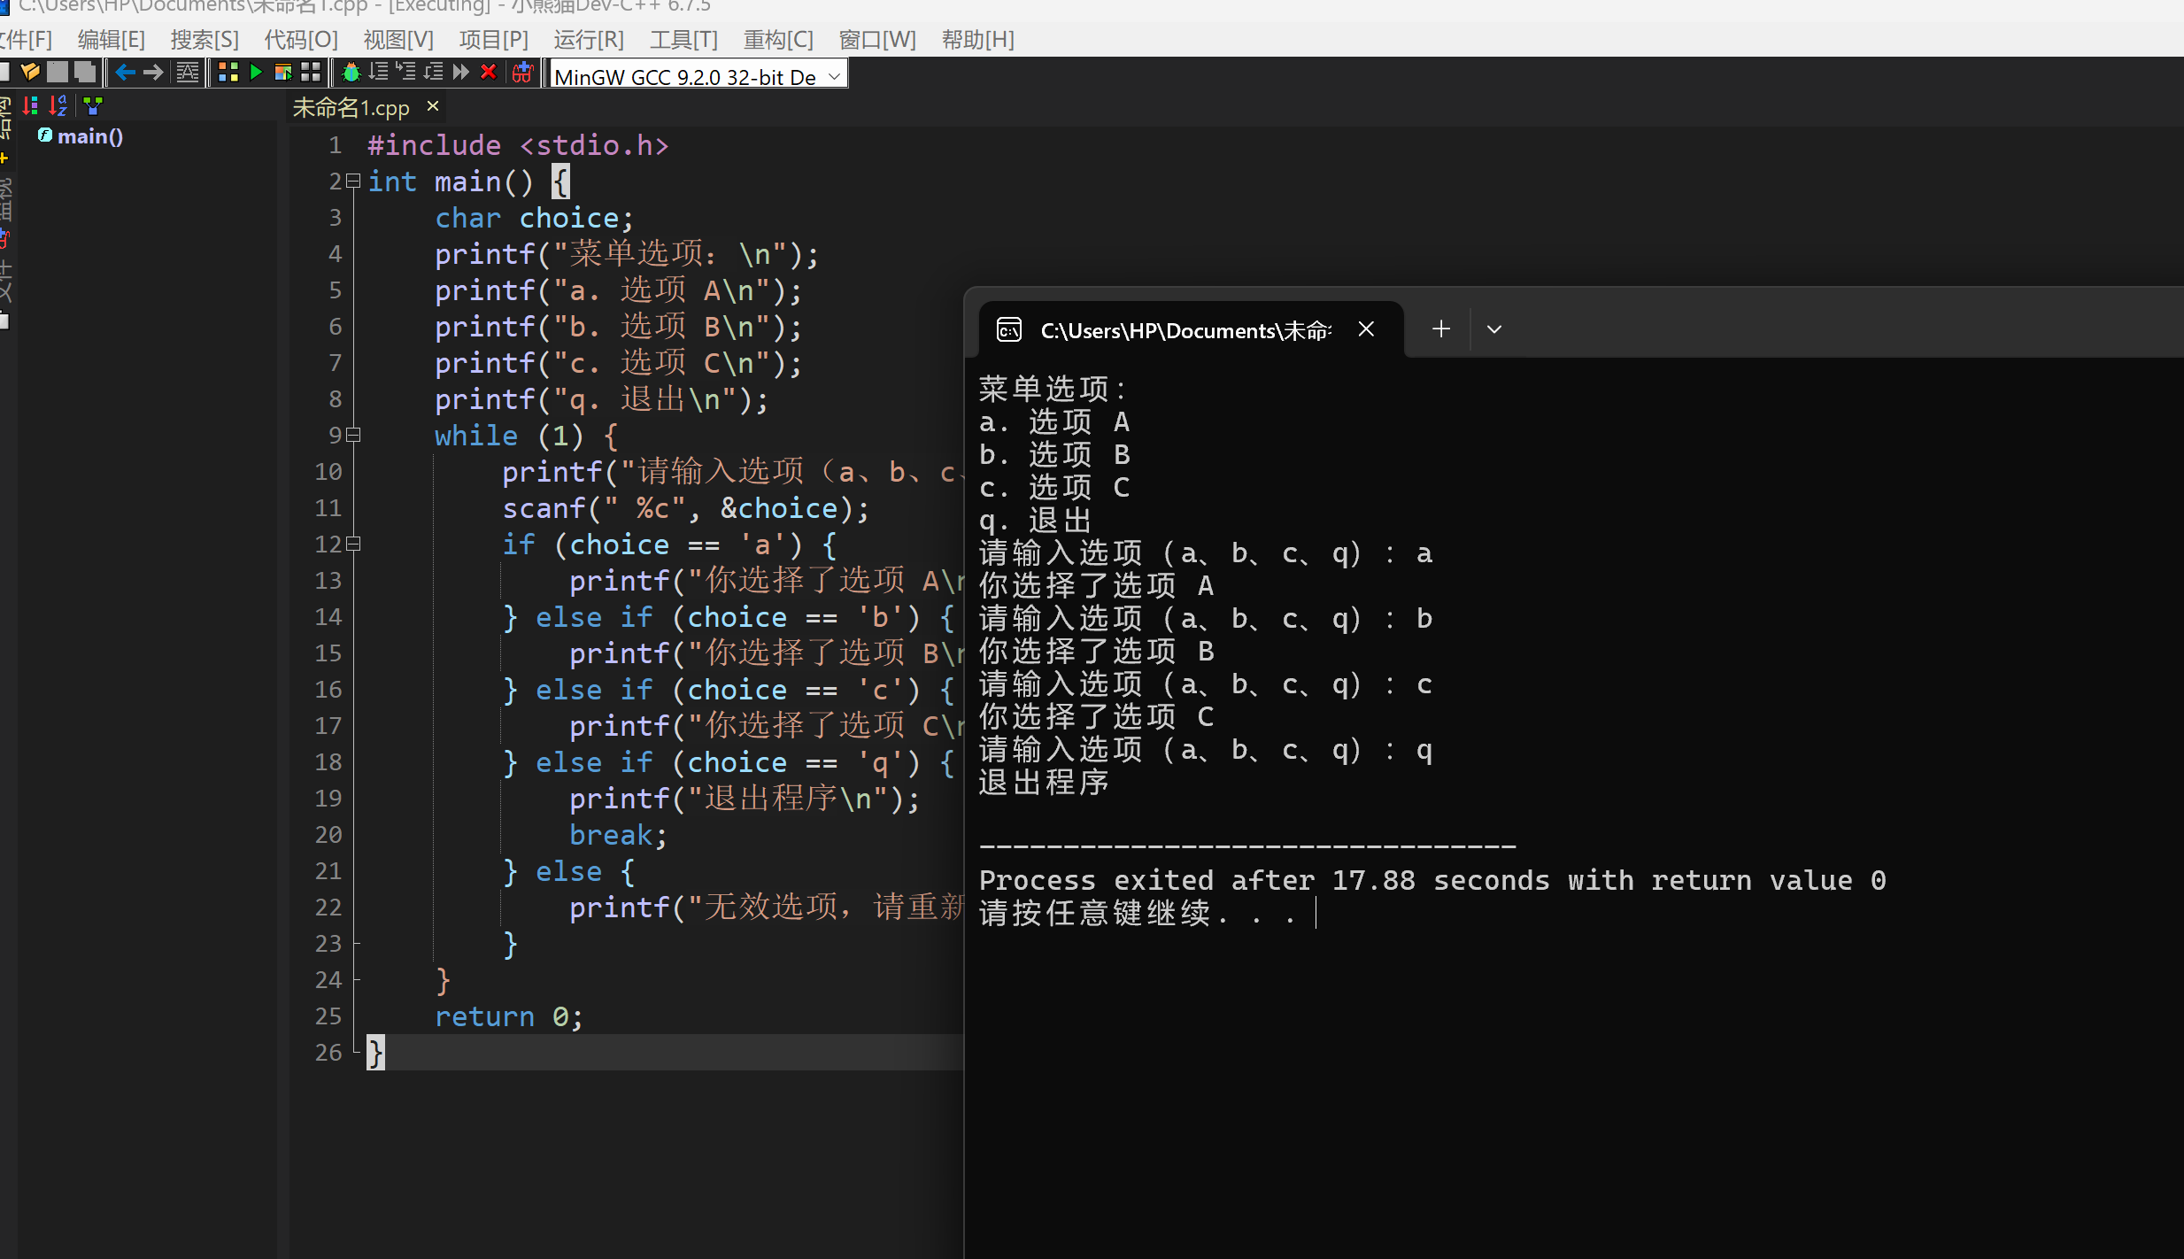The width and height of the screenshot is (2184, 1259).
Task: Collapse the if block fold on line 12
Action: (353, 544)
